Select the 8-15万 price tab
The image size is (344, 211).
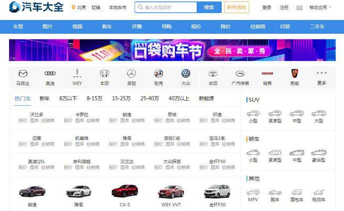pyautogui.click(x=94, y=98)
